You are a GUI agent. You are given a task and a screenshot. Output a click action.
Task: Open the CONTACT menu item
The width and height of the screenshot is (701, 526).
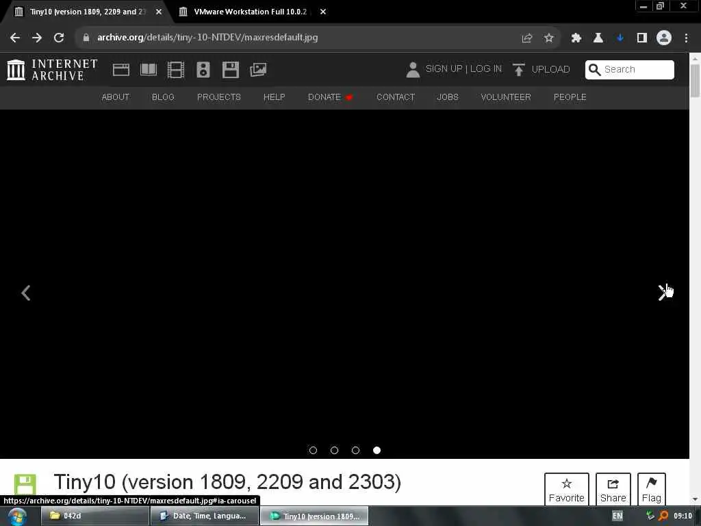[x=396, y=97]
